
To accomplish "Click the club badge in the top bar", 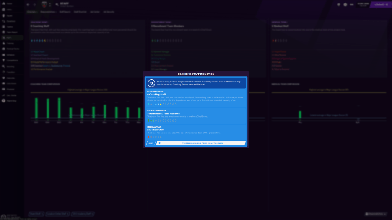I will click(45, 5).
